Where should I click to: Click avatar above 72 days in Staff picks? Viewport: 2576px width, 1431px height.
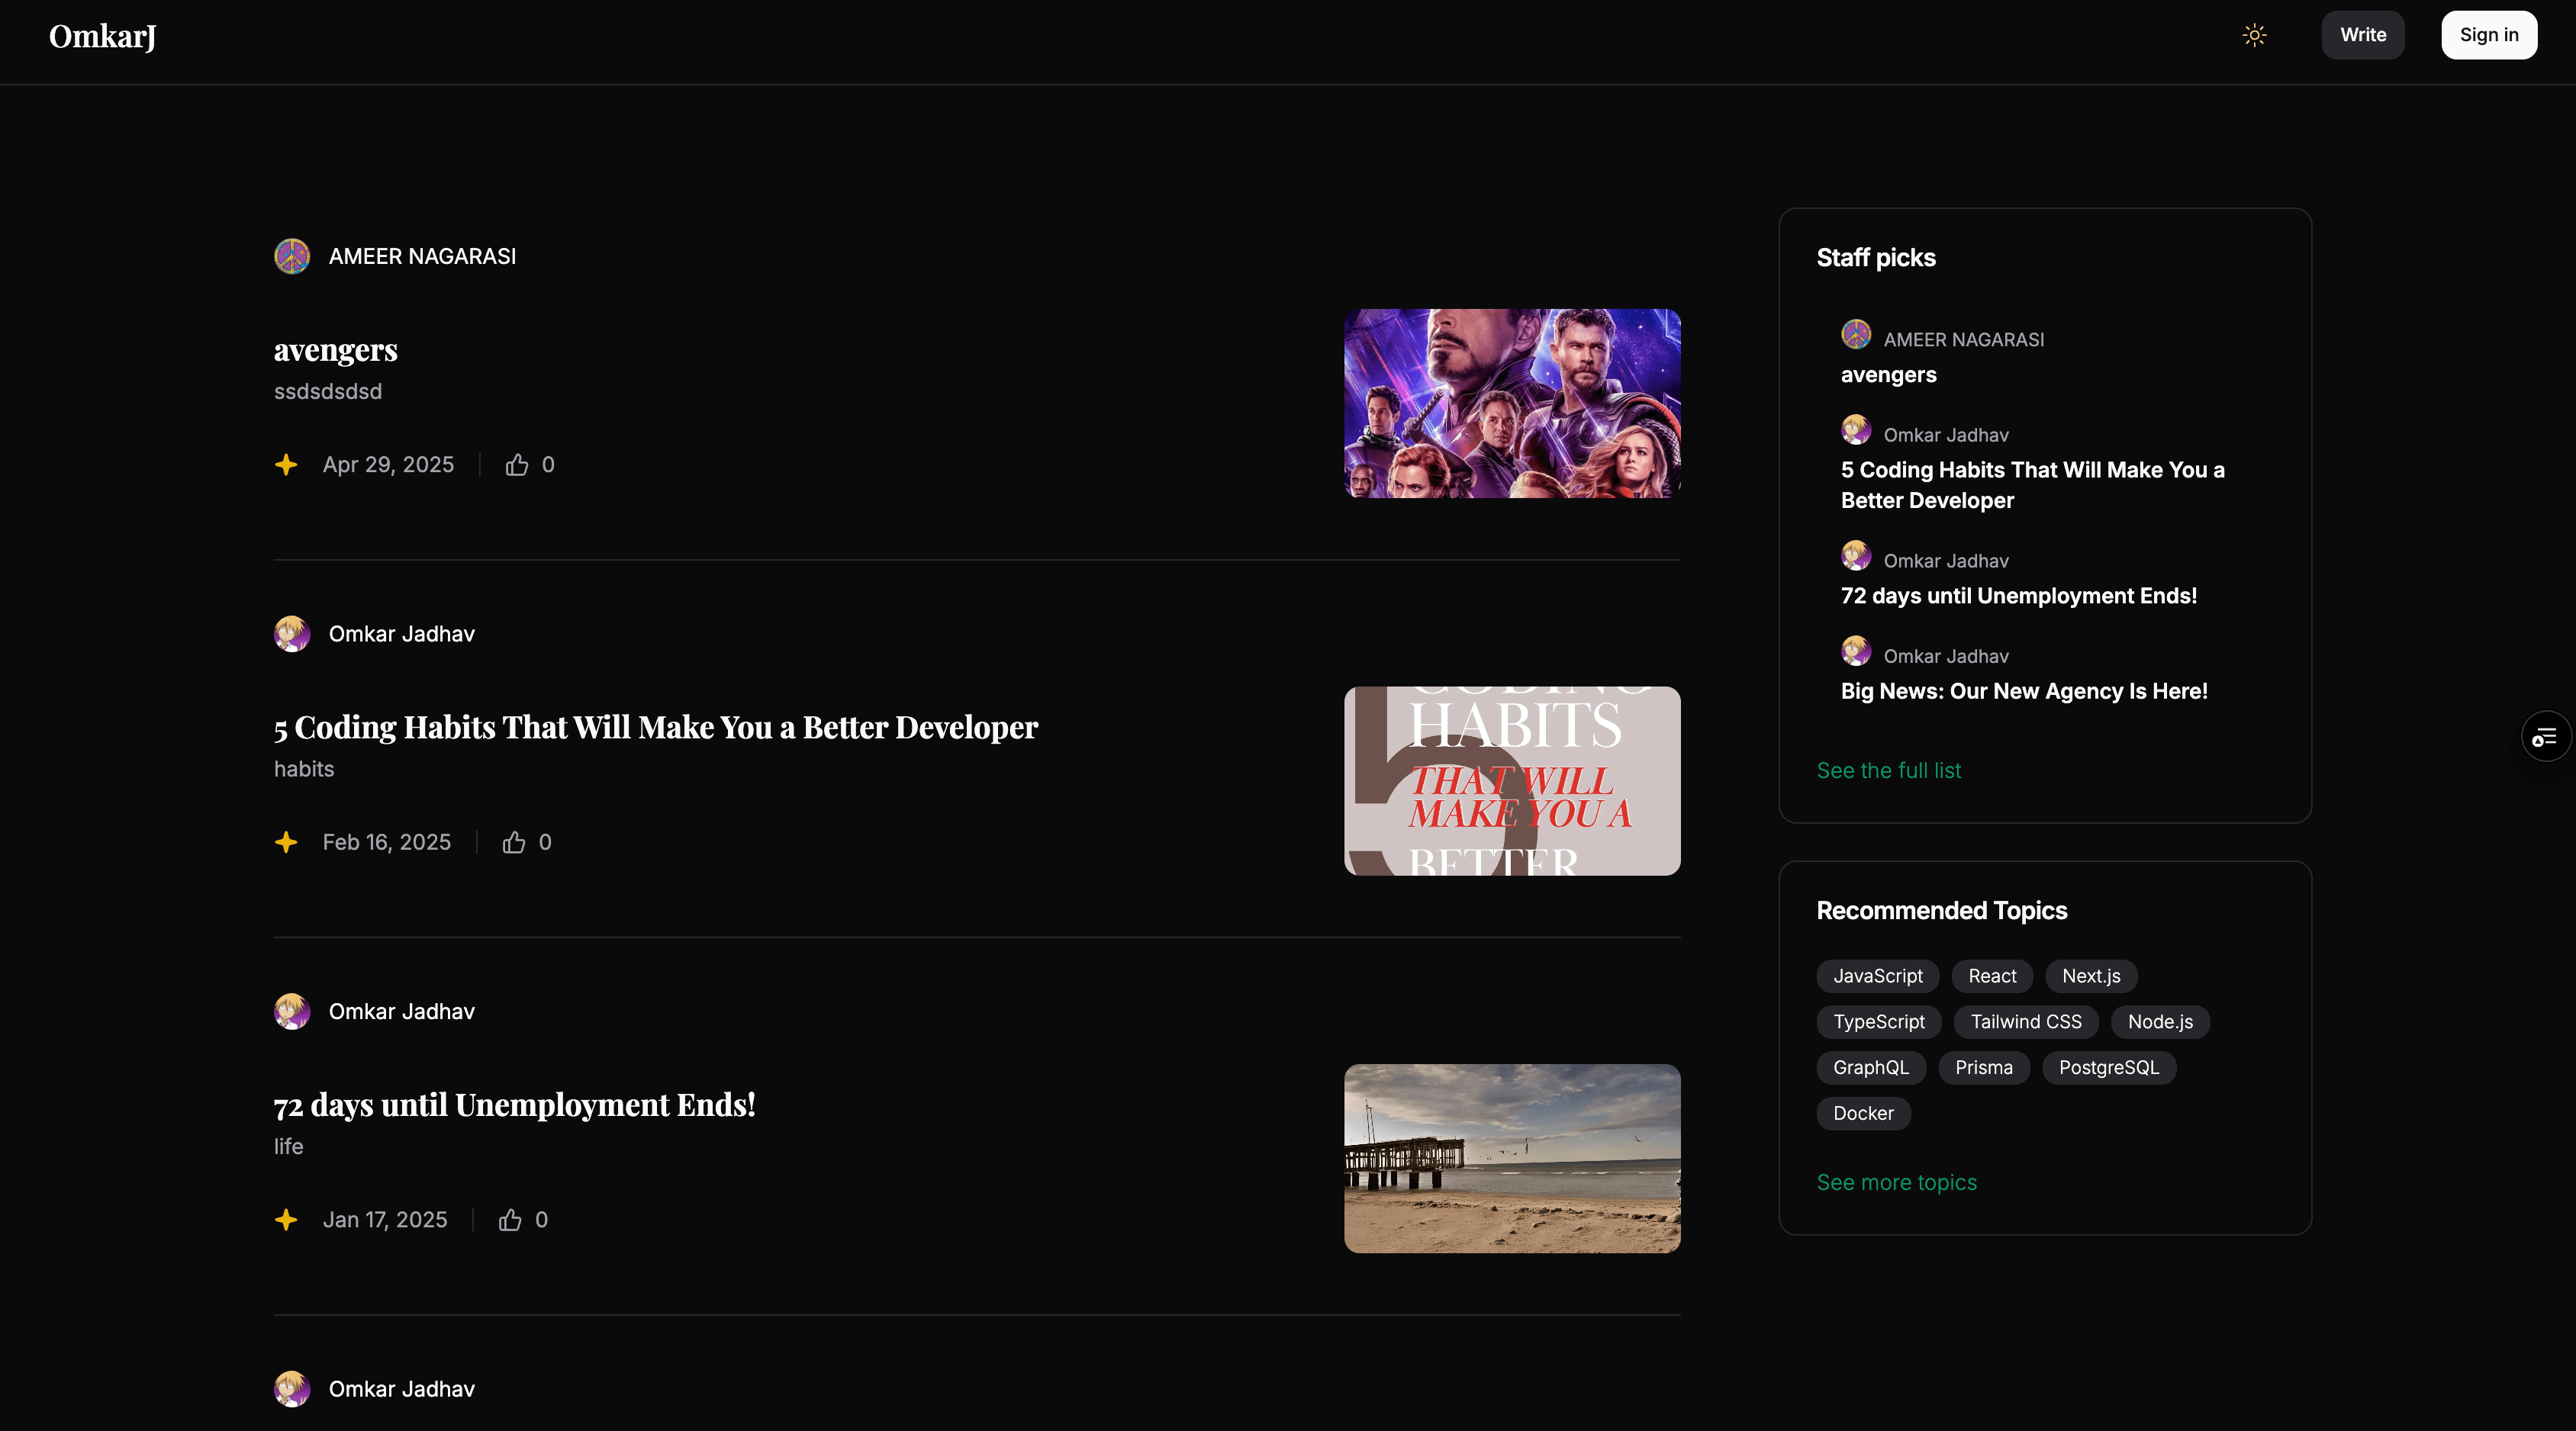tap(1856, 555)
